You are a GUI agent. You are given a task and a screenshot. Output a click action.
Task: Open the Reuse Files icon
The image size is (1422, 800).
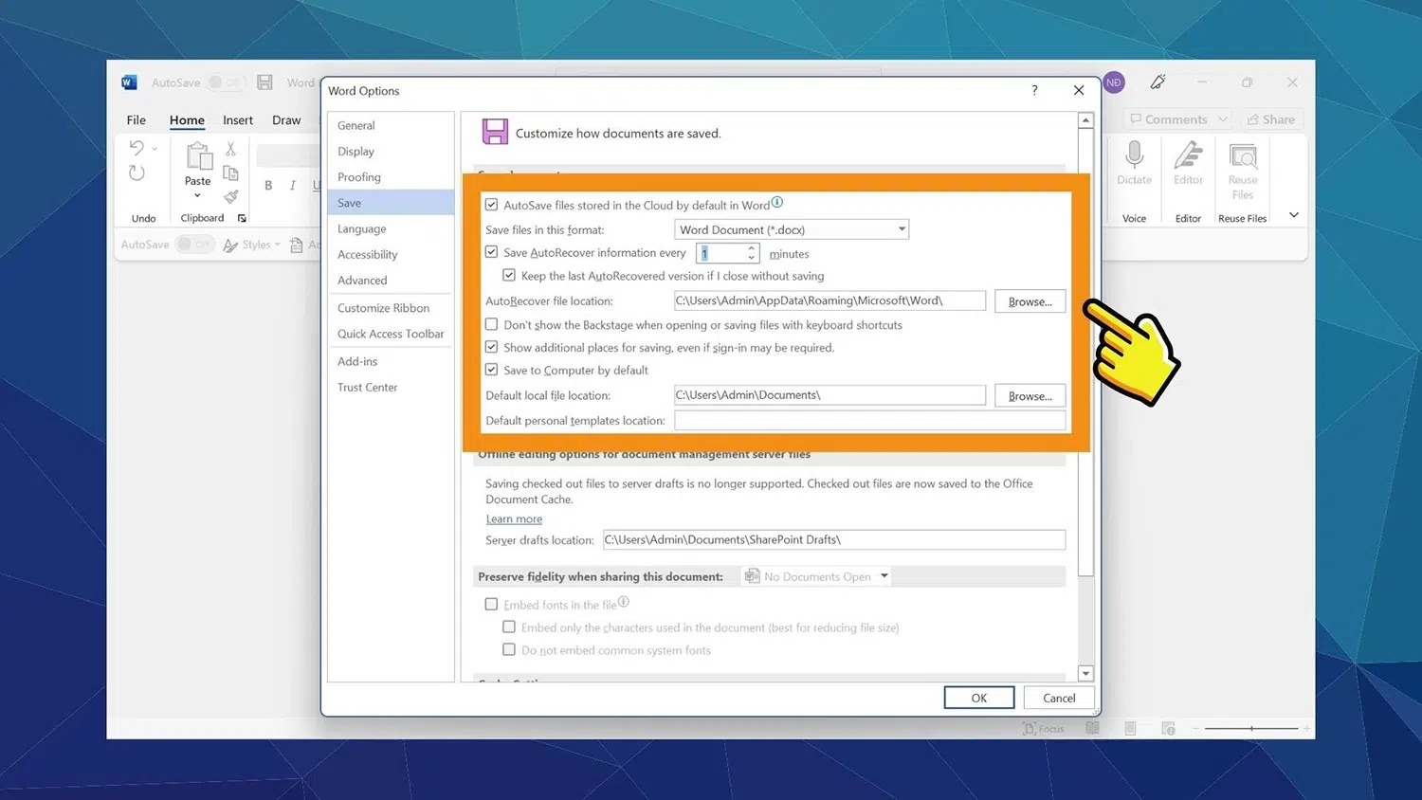(1243, 156)
